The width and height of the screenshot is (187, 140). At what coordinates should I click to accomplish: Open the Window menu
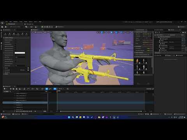click(16, 22)
